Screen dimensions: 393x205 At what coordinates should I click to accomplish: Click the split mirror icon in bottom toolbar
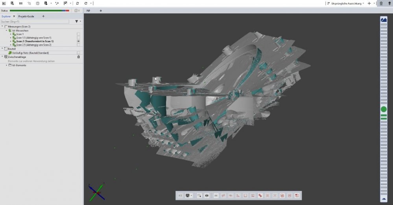[207, 195]
